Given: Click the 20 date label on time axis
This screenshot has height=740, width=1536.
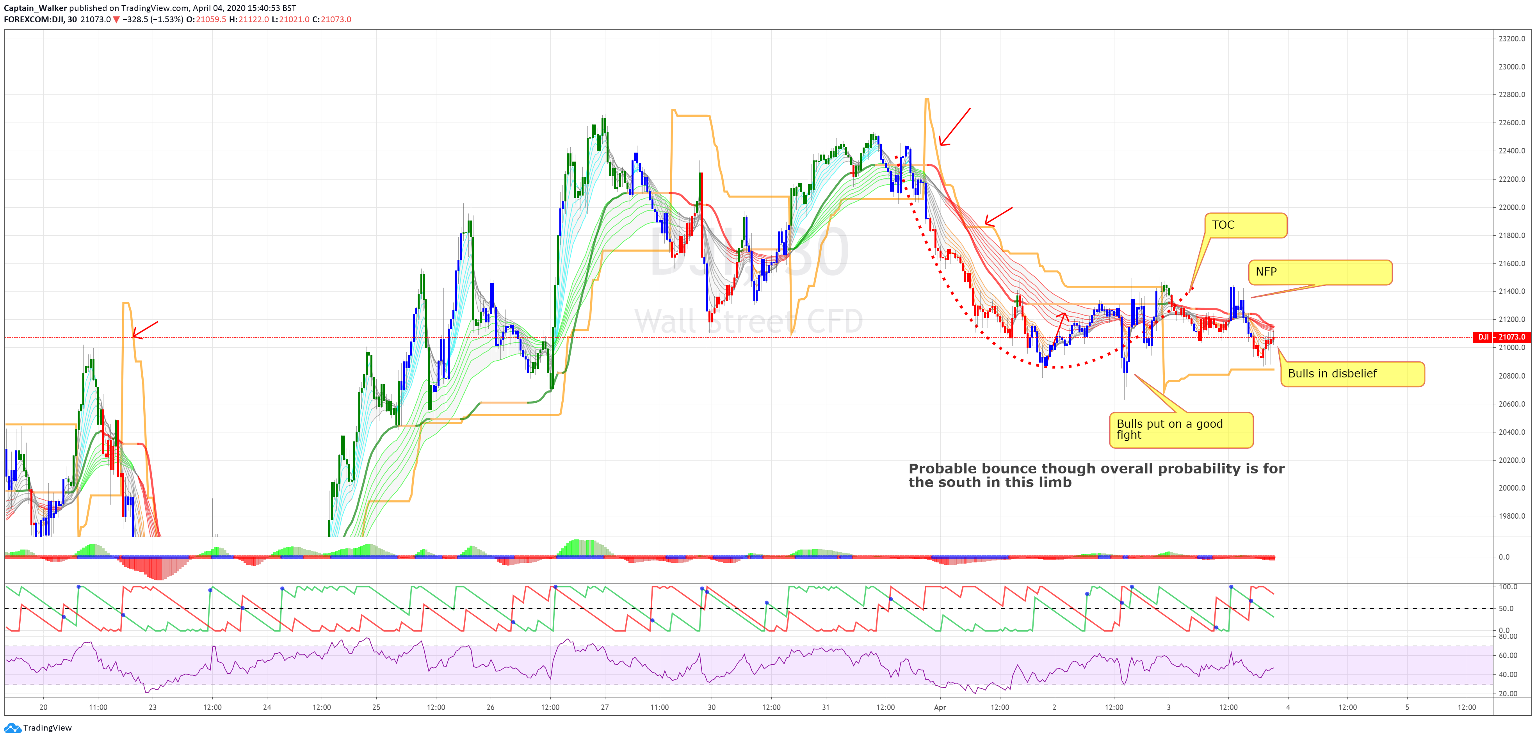Looking at the screenshot, I should point(44,707).
